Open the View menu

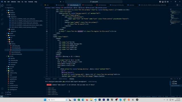pos(19,2)
